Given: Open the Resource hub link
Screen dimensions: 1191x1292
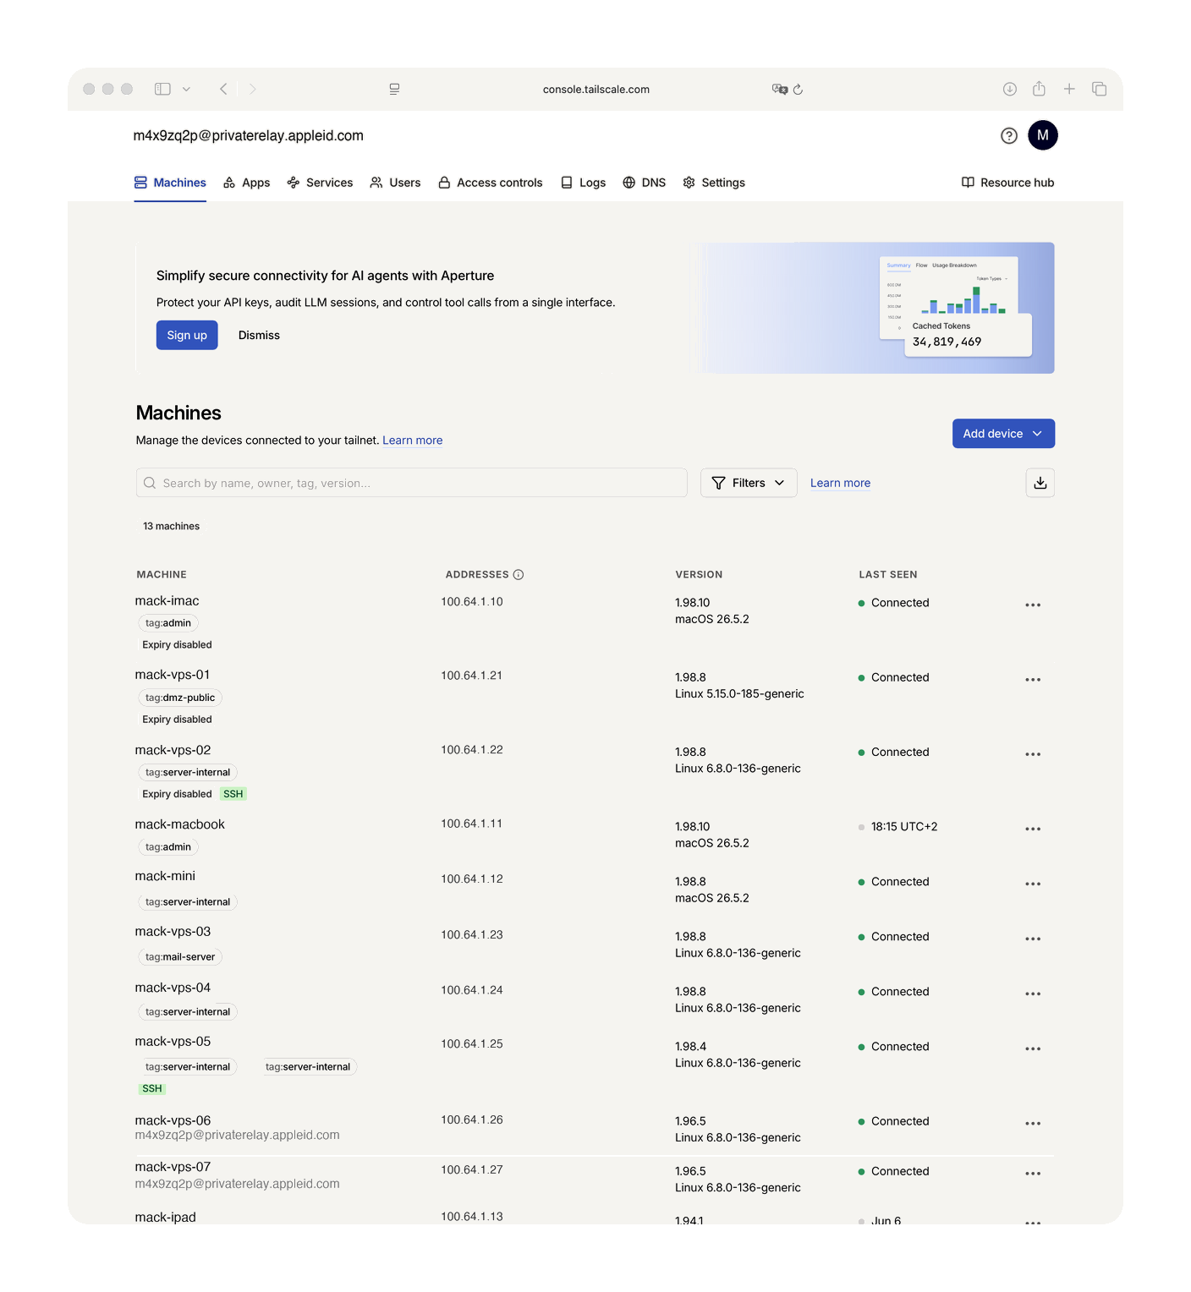Looking at the screenshot, I should click(x=1007, y=183).
